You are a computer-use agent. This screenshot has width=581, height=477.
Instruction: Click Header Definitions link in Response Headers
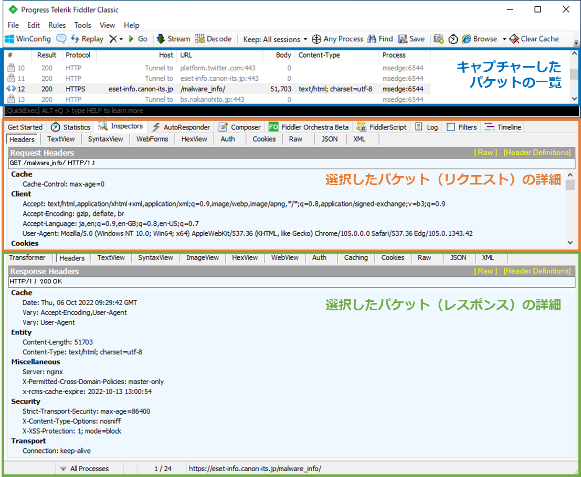(x=537, y=271)
